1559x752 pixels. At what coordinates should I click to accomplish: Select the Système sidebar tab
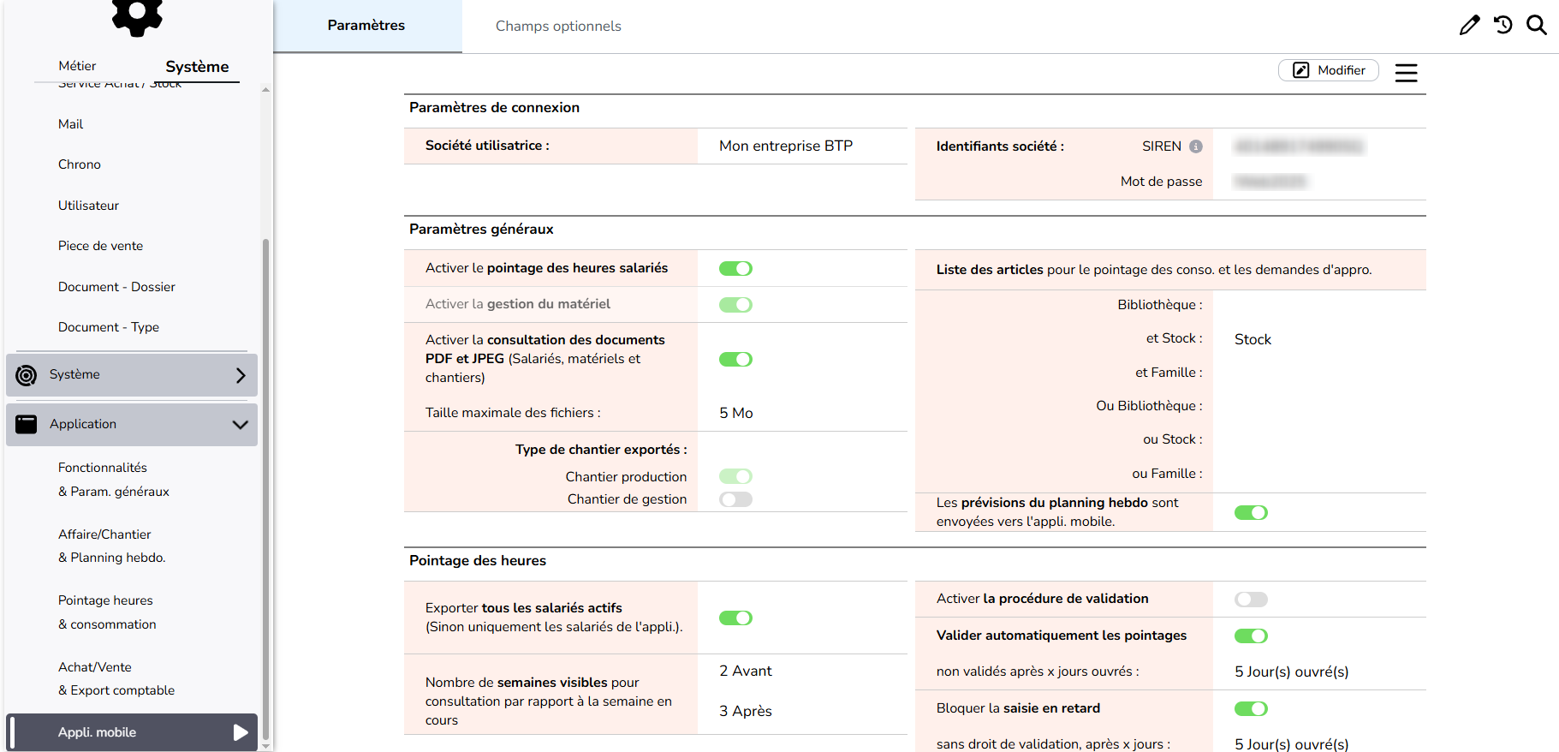pos(197,67)
